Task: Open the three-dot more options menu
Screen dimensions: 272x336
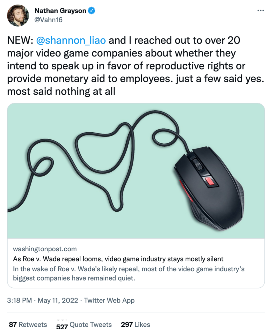Action: point(261,10)
